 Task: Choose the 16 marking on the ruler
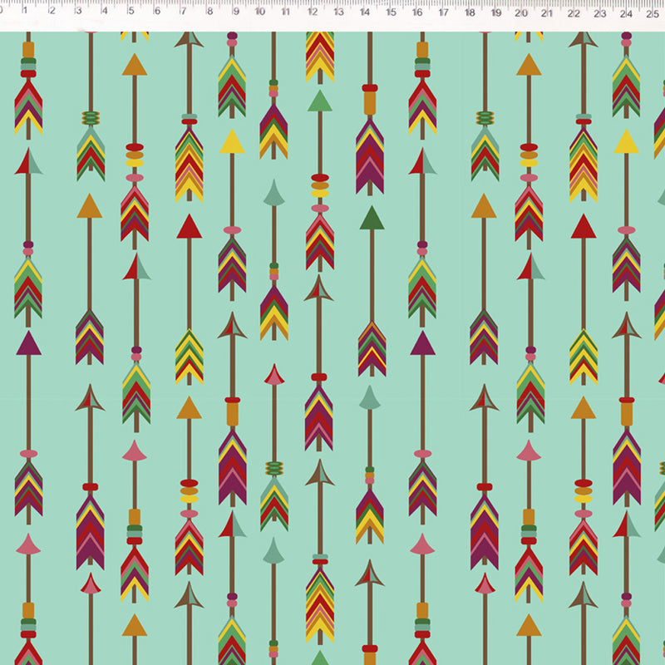(x=417, y=12)
